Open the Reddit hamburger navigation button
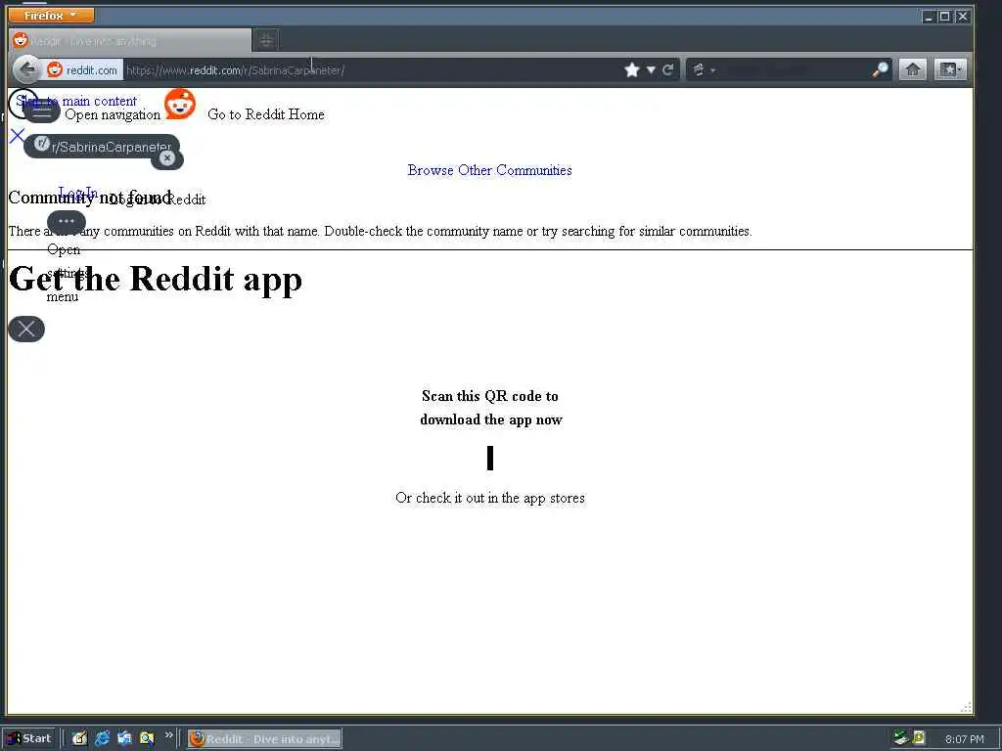This screenshot has width=1002, height=751. 41,111
